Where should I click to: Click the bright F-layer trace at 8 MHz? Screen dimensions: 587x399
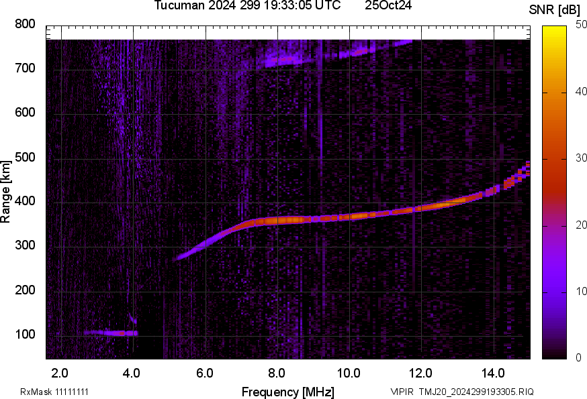277,220
